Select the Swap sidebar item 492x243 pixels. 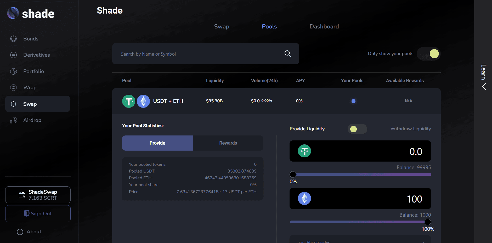[38, 104]
